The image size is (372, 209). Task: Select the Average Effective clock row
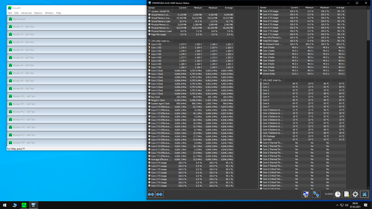click(x=191, y=159)
